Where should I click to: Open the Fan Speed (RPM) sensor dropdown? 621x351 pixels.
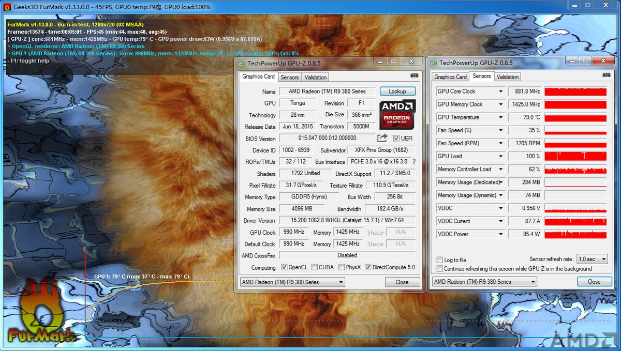pyautogui.click(x=500, y=143)
